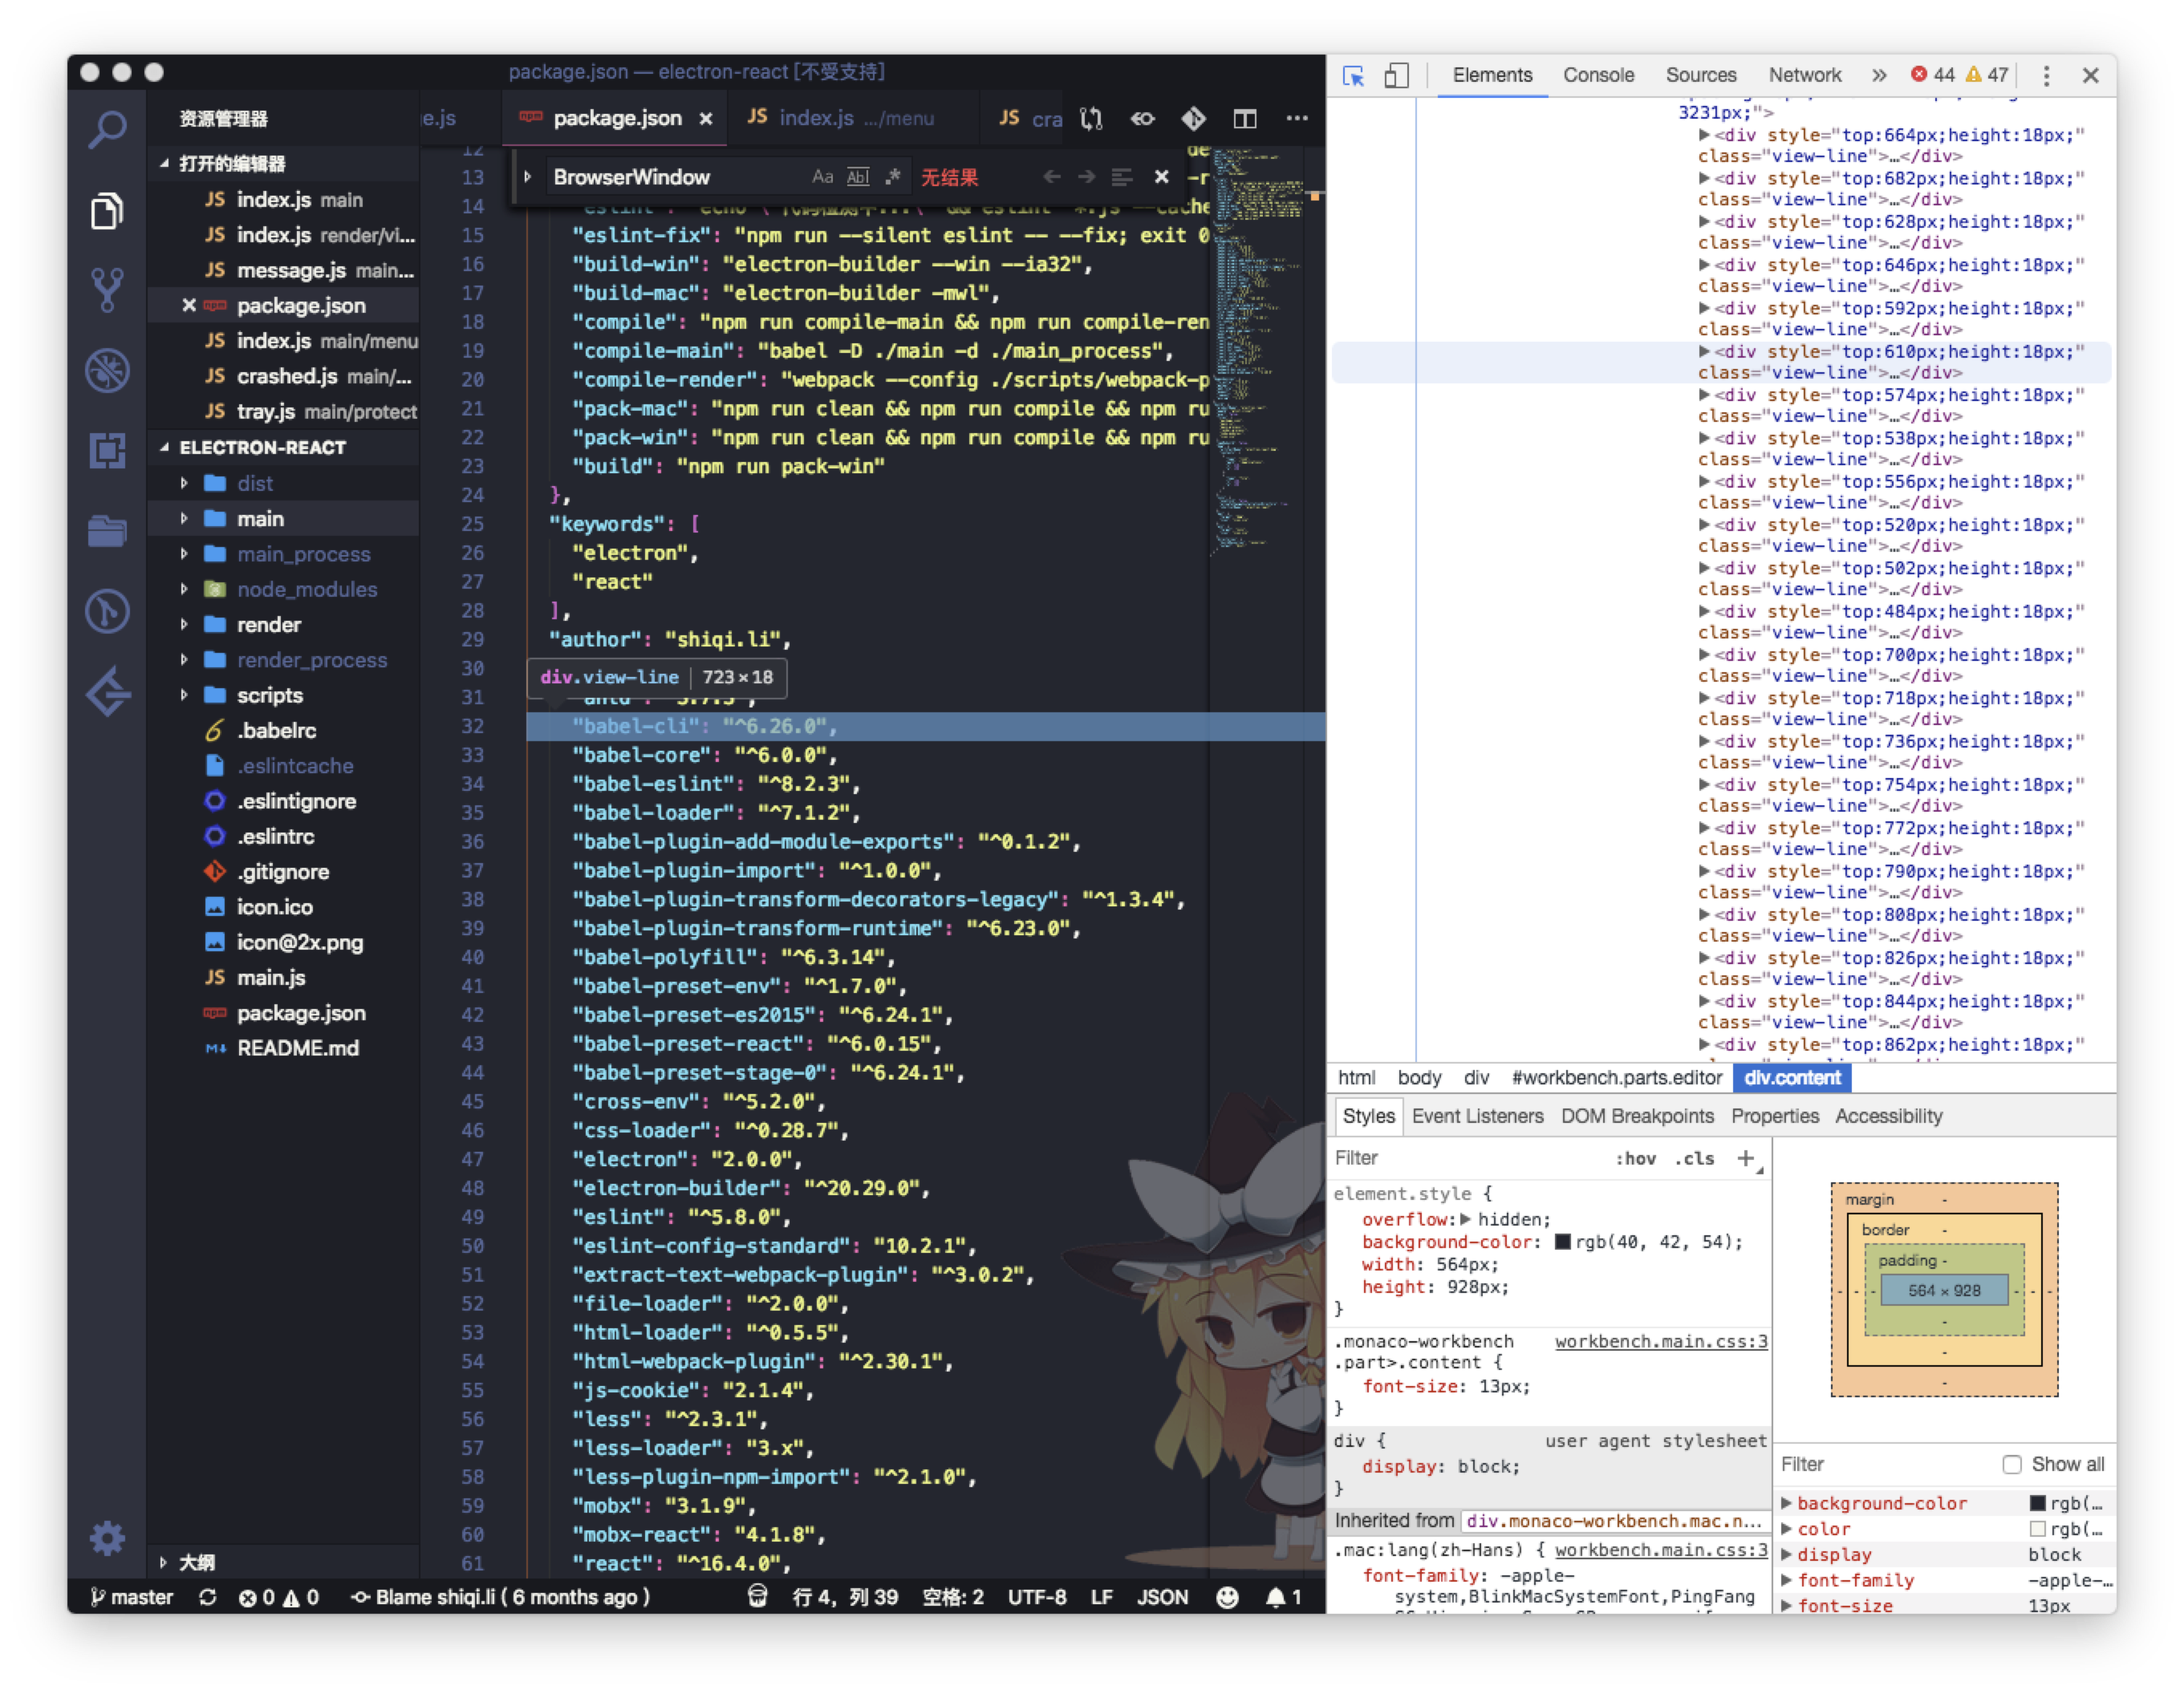Screen dimensions: 2184x1694
Task: Click DevTools element inspector picker icon
Action: (x=1353, y=76)
